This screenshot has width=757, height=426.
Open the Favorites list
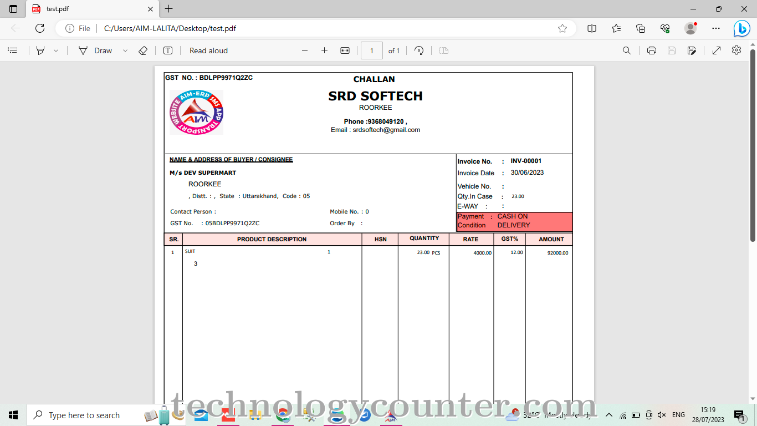pos(616,28)
